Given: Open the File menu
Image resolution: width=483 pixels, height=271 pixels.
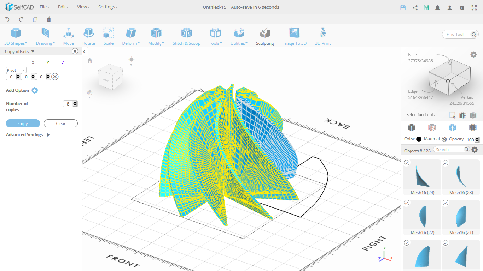Looking at the screenshot, I should click(x=44, y=7).
